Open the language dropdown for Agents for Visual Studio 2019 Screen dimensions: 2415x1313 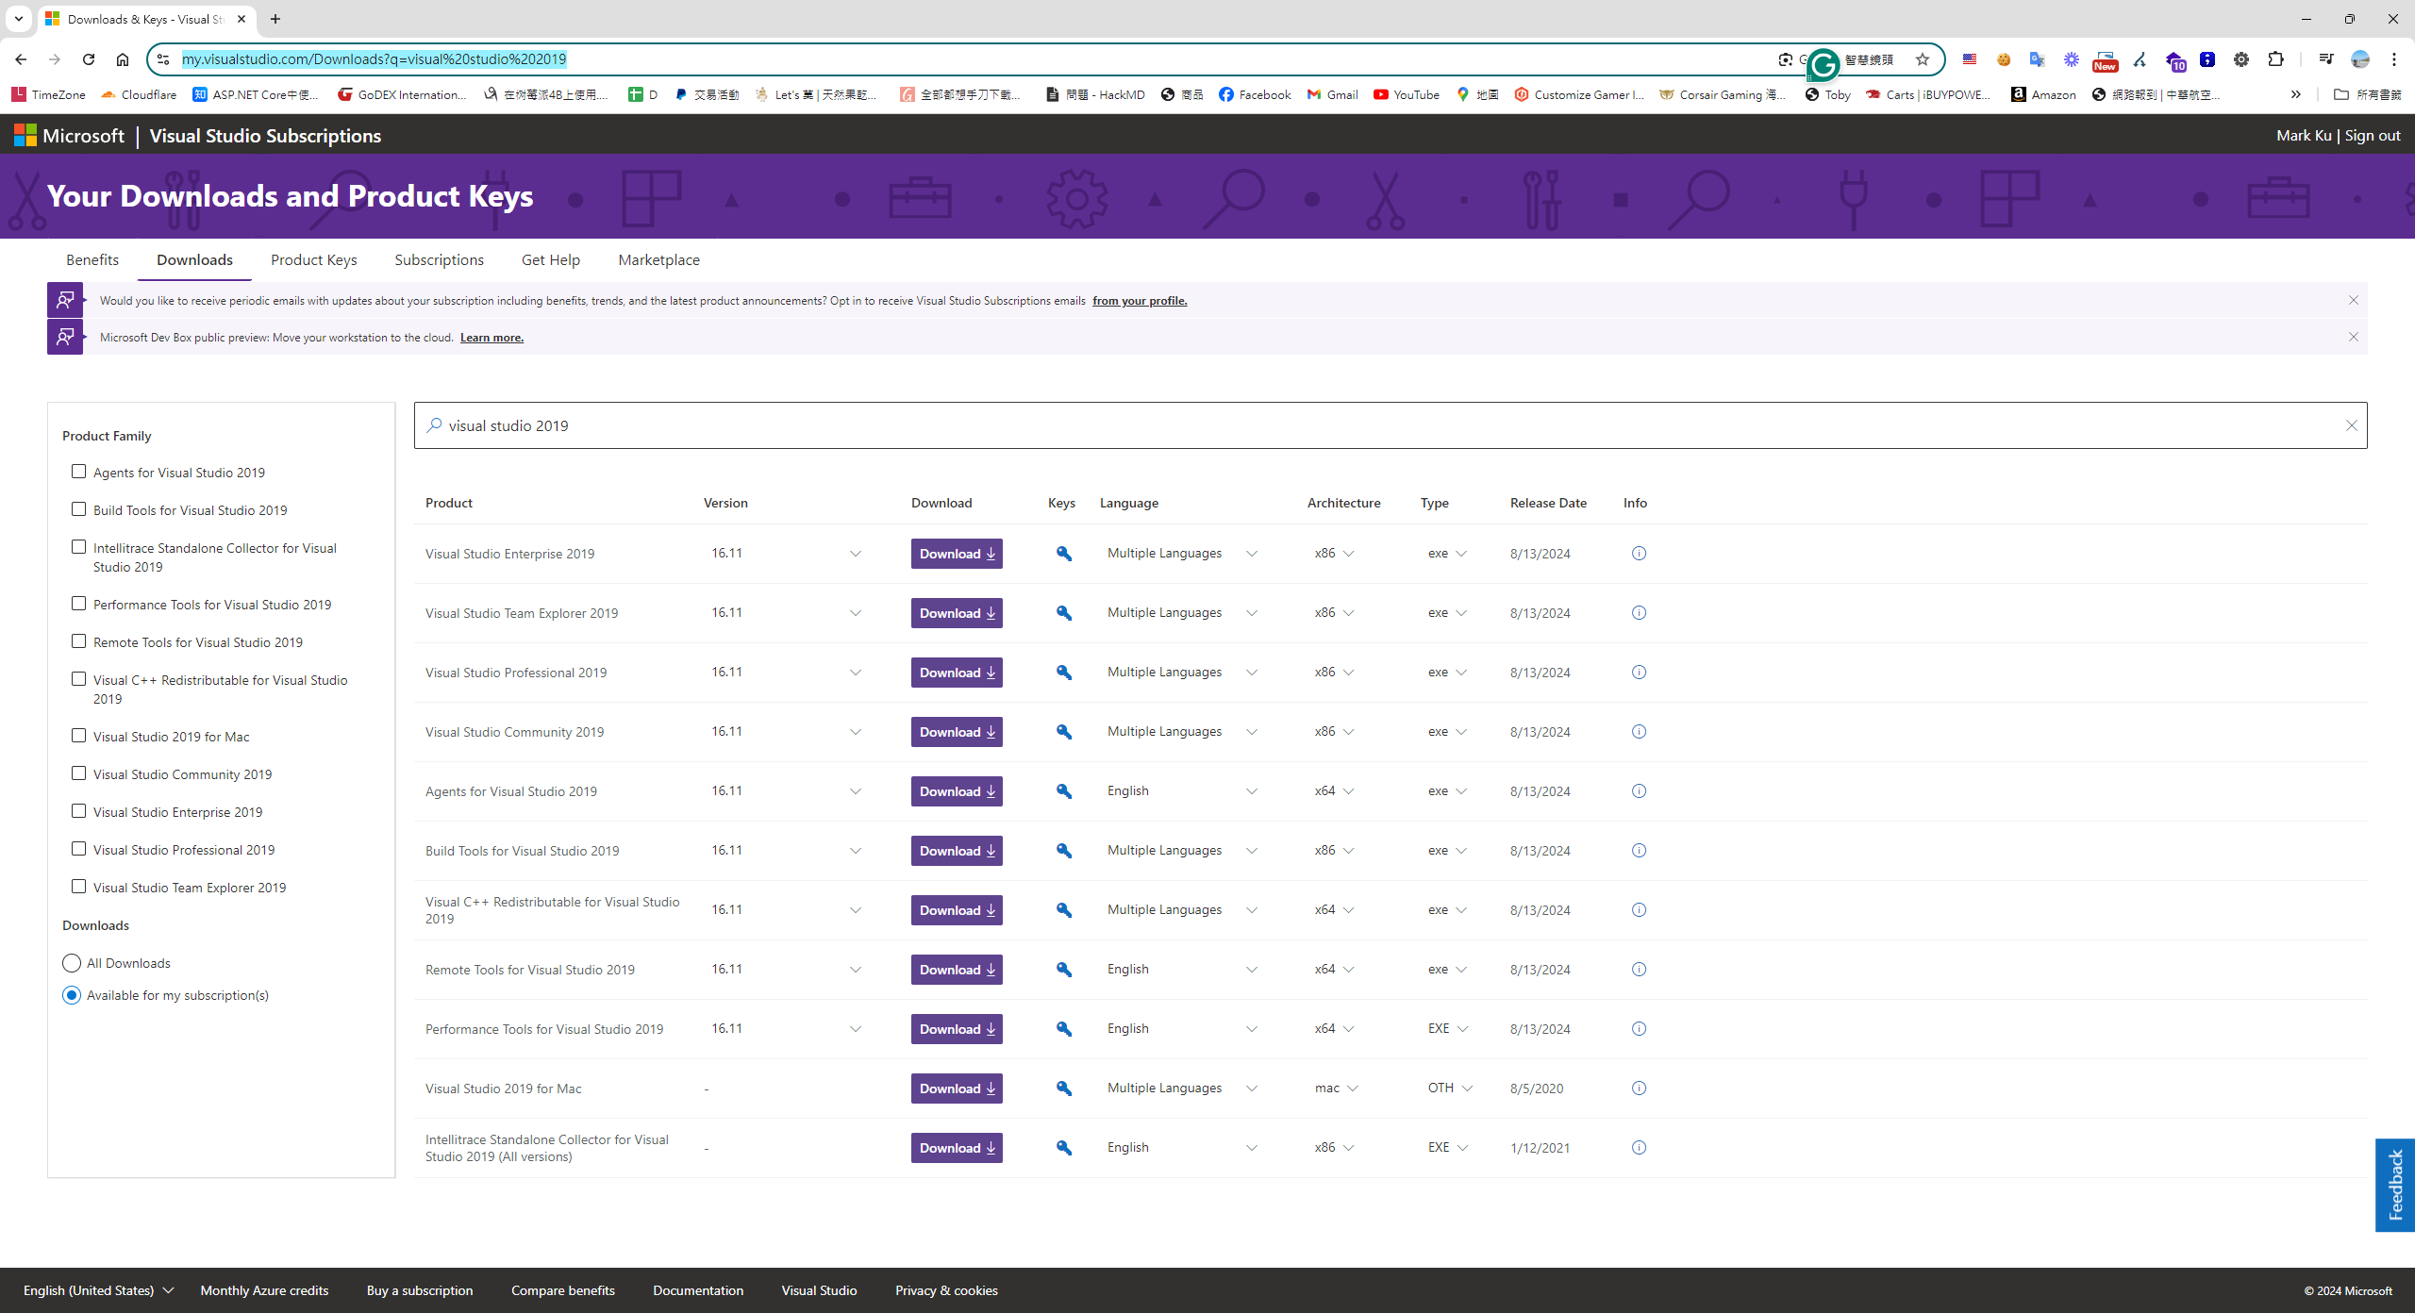point(1252,791)
